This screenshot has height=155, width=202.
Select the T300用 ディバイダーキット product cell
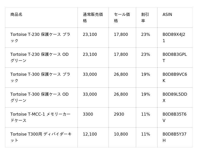tap(41, 137)
